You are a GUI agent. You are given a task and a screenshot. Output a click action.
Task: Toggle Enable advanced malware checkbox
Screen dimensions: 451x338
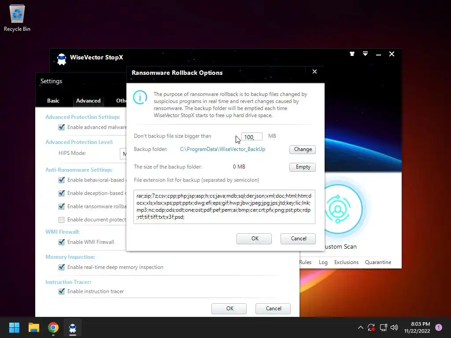point(61,127)
